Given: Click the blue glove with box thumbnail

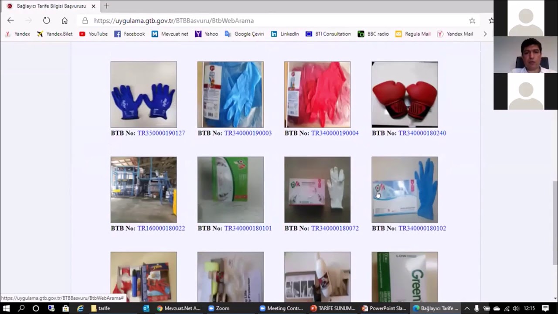Looking at the screenshot, I should (x=405, y=190).
